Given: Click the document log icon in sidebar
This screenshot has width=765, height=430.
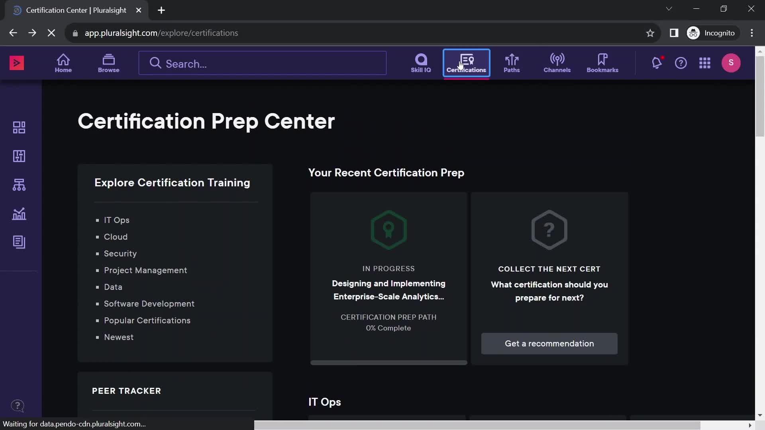Looking at the screenshot, I should [19, 242].
